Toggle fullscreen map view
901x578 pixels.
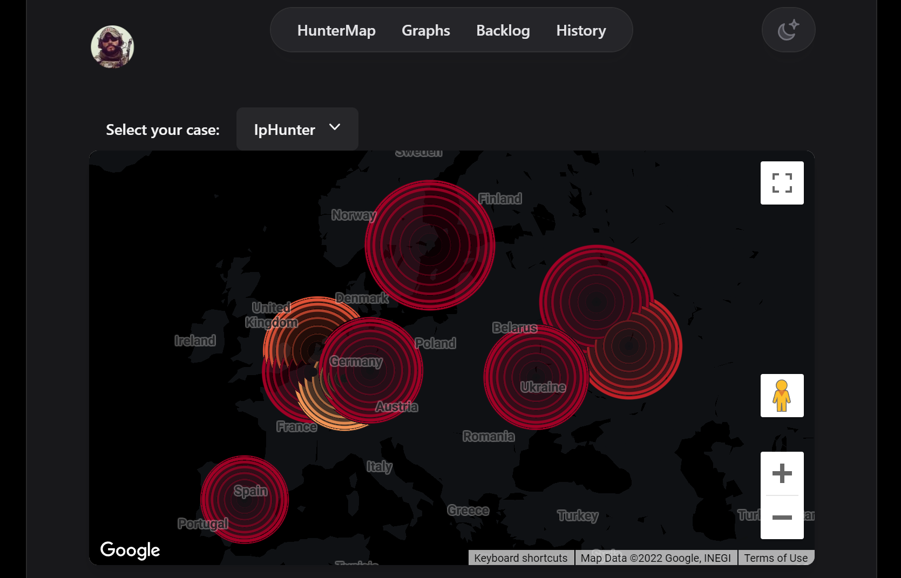[782, 183]
